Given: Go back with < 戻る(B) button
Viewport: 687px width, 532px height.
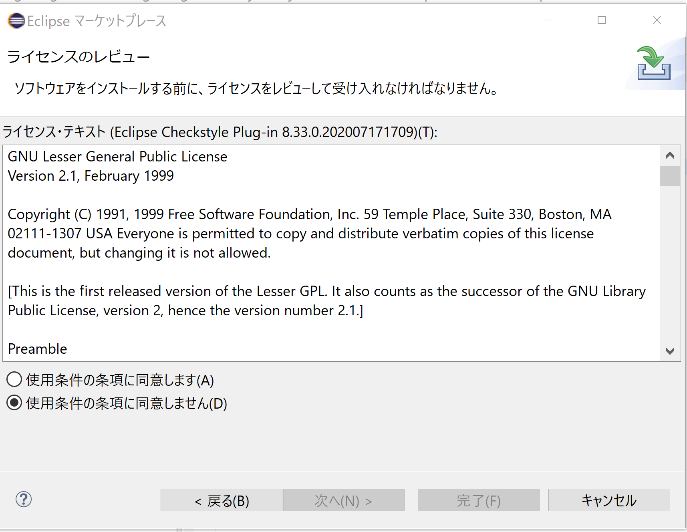Looking at the screenshot, I should [x=222, y=500].
